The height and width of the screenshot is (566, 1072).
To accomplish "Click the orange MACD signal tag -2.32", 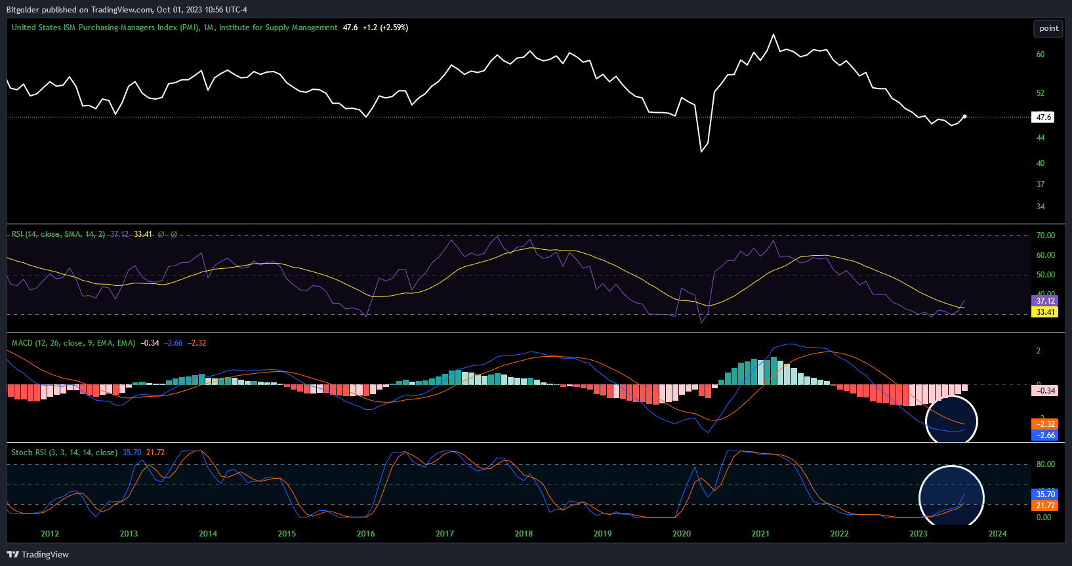I will tap(1045, 424).
